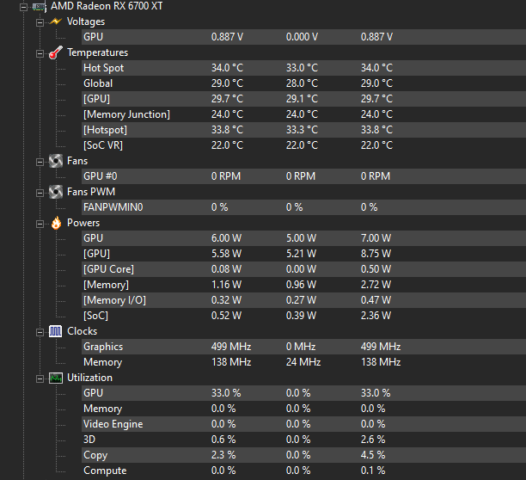
Task: Click the AMD Radeon RX 6700 XT graphics card icon
Action: point(39,6)
